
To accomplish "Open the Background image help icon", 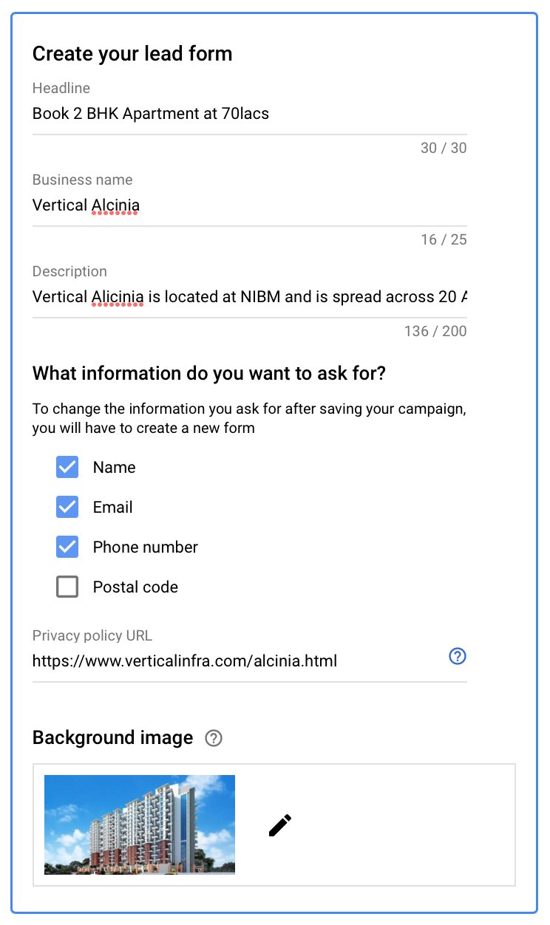I will click(x=213, y=737).
